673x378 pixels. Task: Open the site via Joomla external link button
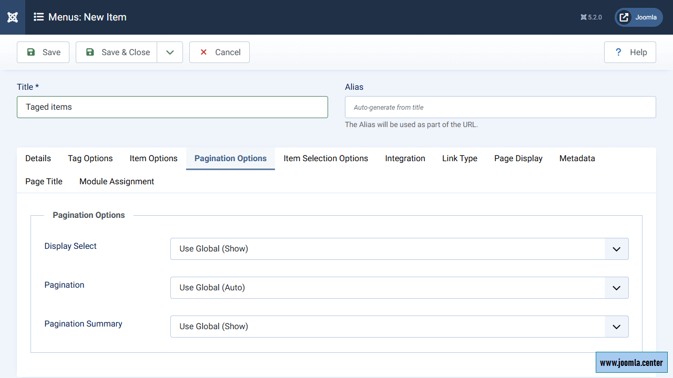click(x=639, y=17)
